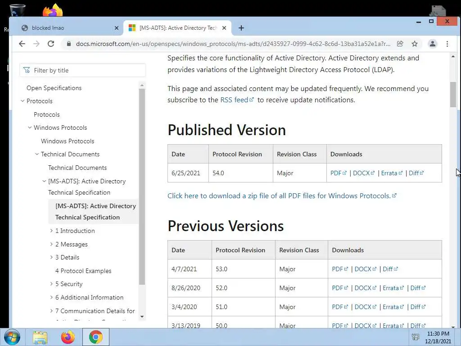Viewport: 461px width, 346px height.
Task: Collapse the top-level Protocols node
Action: pyautogui.click(x=23, y=101)
